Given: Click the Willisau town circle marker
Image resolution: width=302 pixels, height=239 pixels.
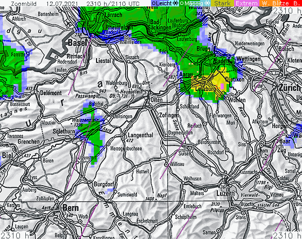Looking at the screenshot, I should (x=167, y=165).
